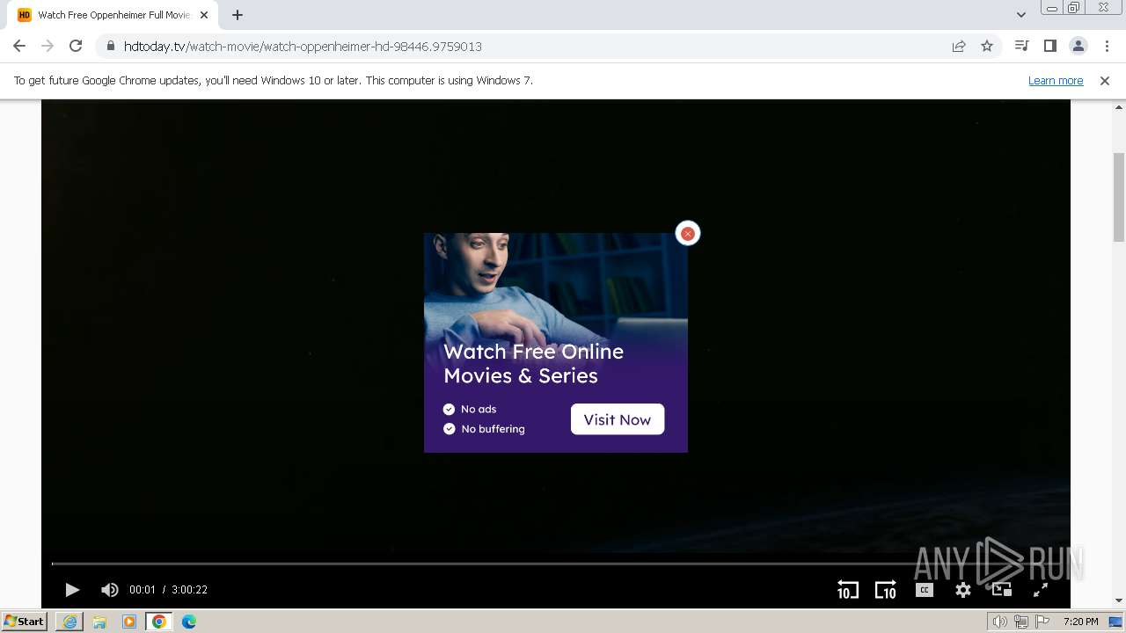Mute the video player volume
Screen dimensions: 1126x633
tap(110, 590)
